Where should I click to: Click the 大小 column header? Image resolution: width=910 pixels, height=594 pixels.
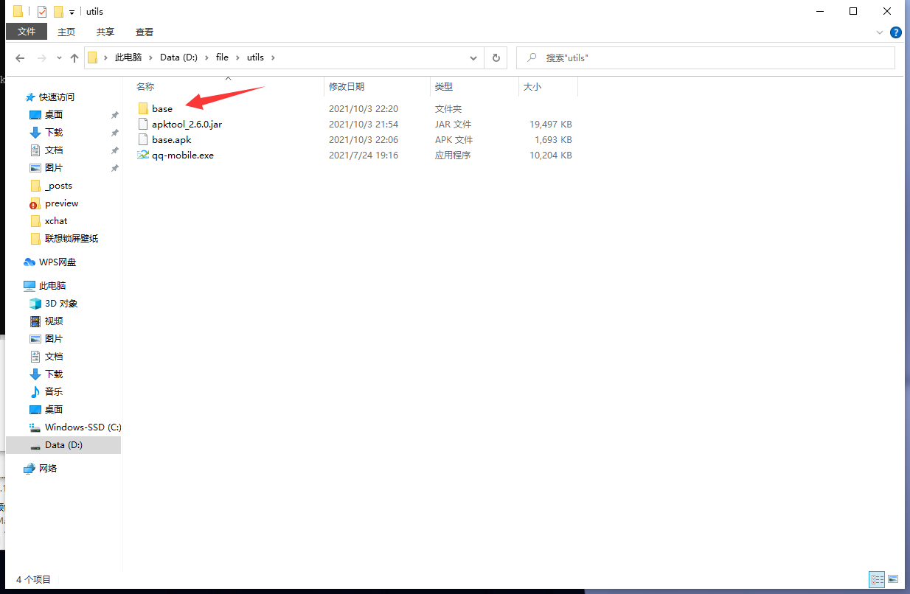[x=532, y=87]
